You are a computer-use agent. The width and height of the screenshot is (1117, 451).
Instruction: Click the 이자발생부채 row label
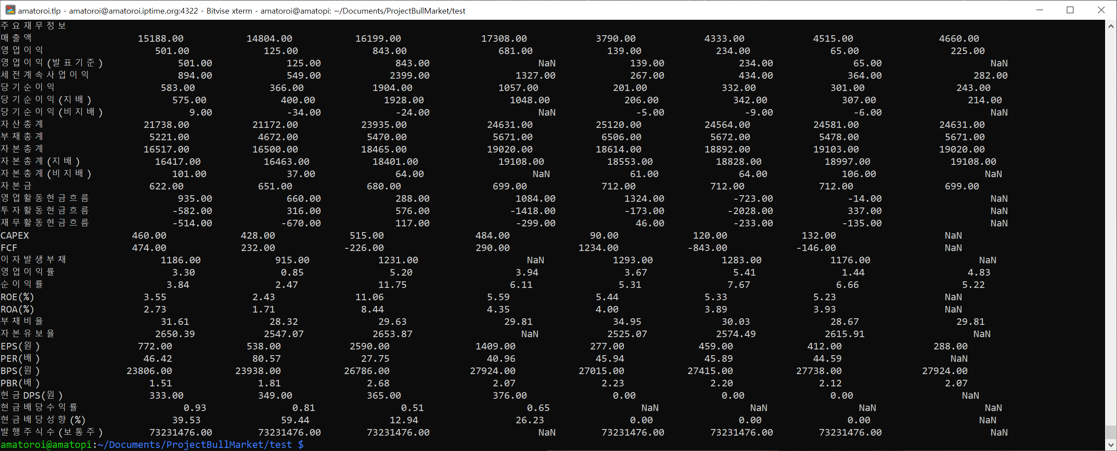pyautogui.click(x=33, y=260)
